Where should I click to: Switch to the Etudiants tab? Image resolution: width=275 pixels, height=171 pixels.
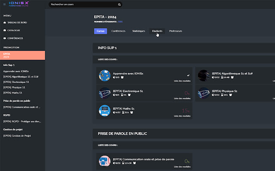click(x=157, y=31)
